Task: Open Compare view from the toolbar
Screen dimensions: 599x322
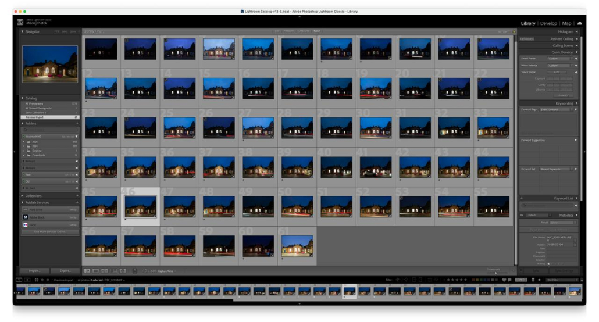Action: click(105, 271)
